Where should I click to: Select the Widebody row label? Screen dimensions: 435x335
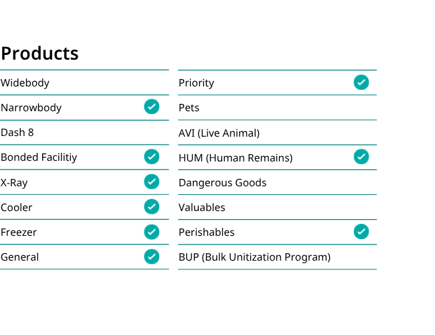[x=25, y=83]
